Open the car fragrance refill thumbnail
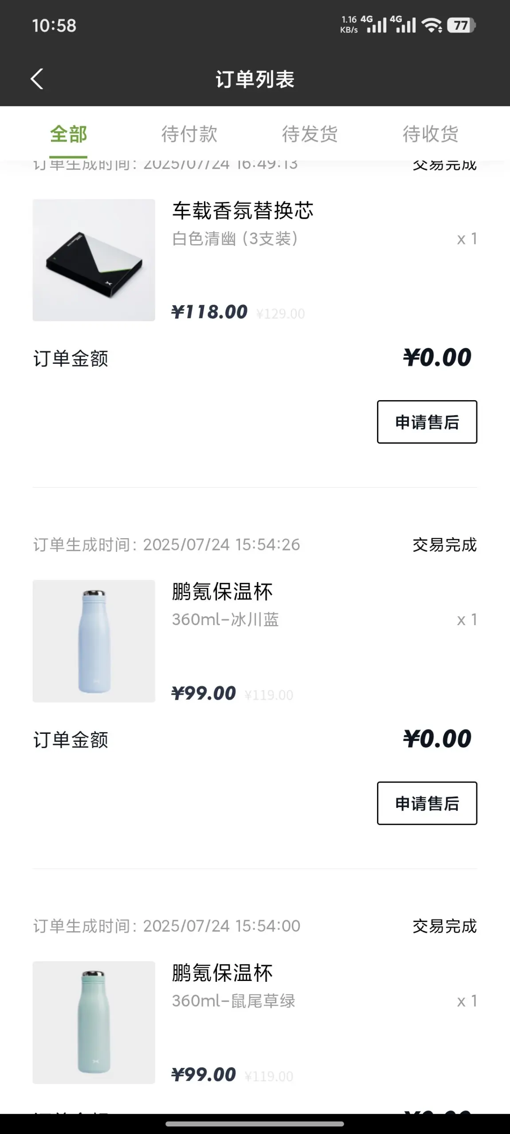This screenshot has width=510, height=1134. click(x=94, y=260)
